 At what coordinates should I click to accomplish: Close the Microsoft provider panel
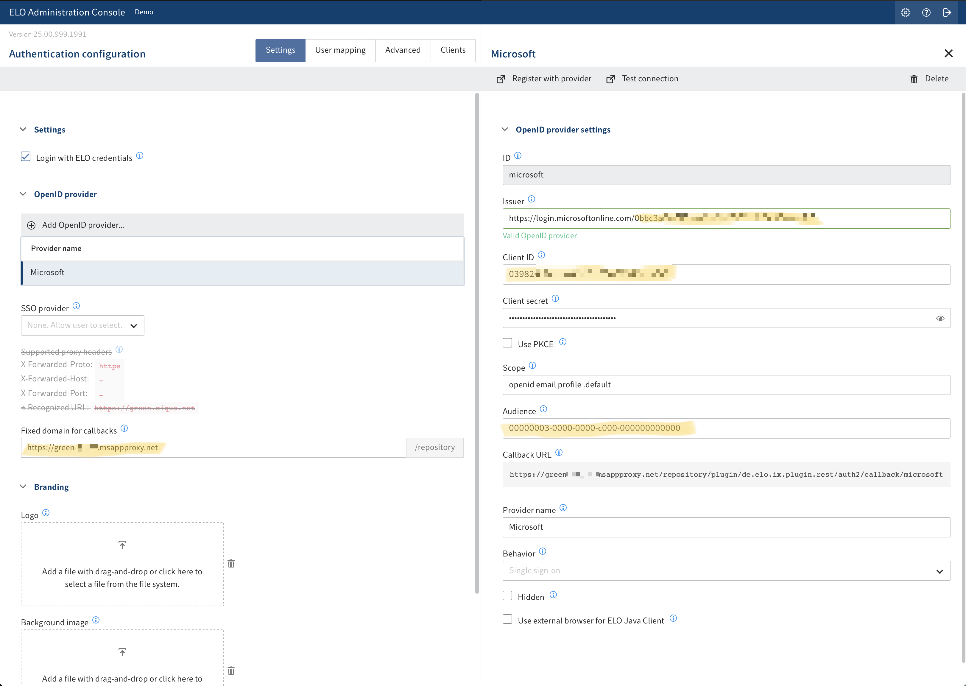[x=949, y=53]
